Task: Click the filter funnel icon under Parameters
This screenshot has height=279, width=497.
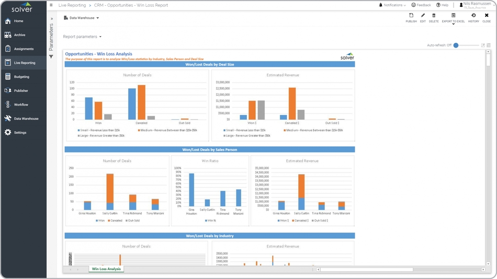Action: pyautogui.click(x=51, y=56)
